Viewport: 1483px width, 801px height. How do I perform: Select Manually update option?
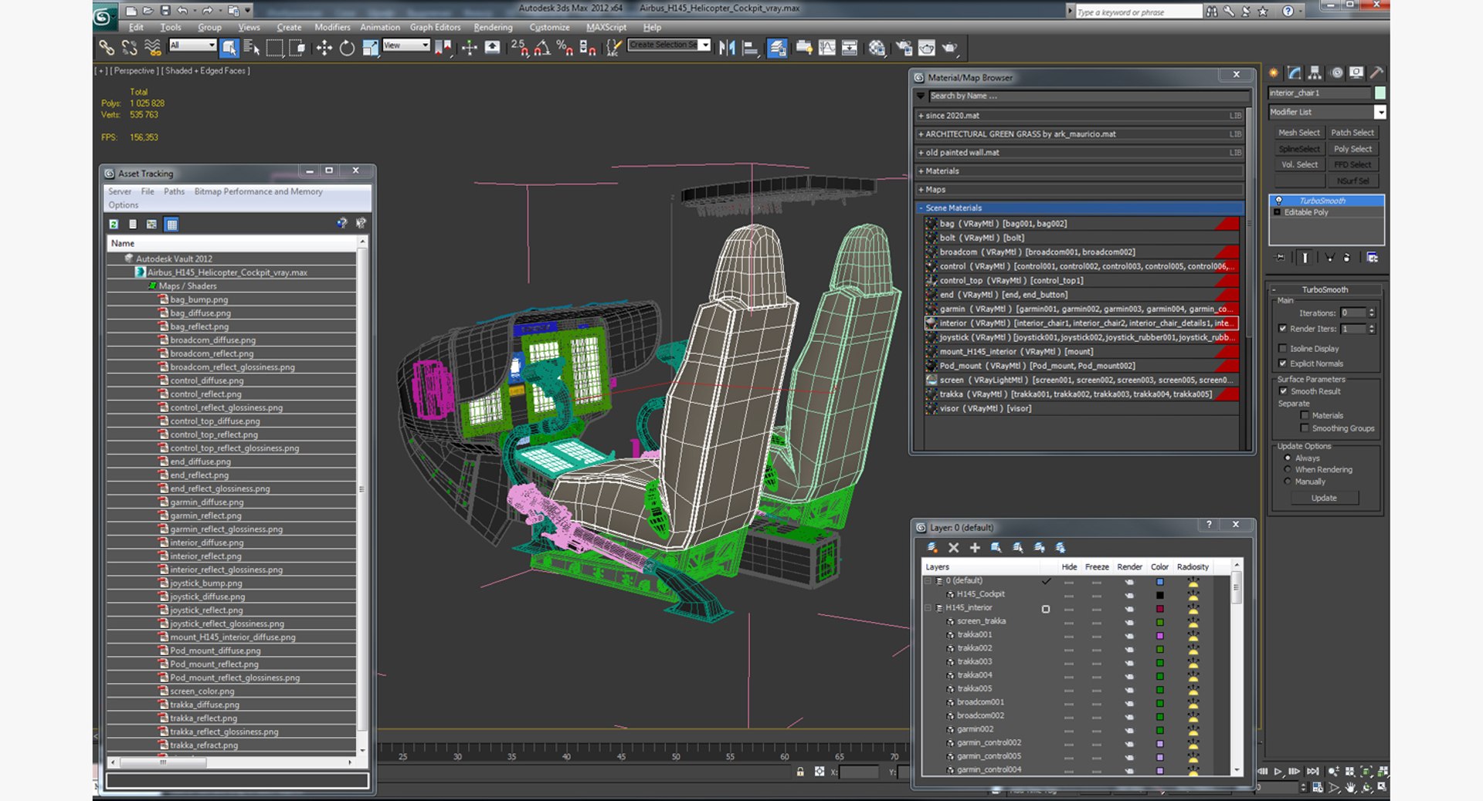coord(1288,482)
